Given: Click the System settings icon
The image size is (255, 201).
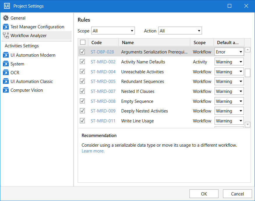Looking at the screenshot, I should tap(6, 64).
